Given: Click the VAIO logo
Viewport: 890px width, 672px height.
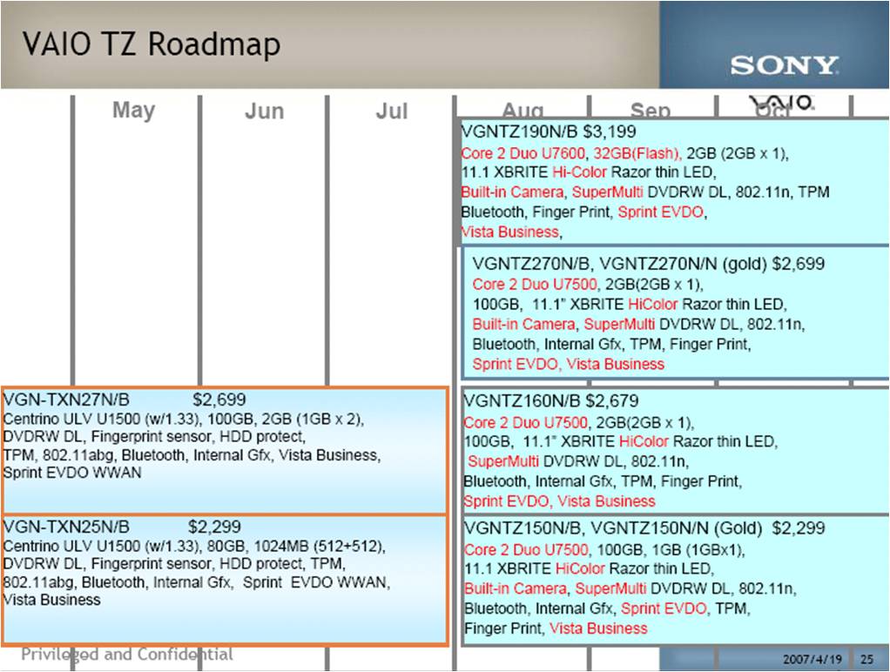Looking at the screenshot, I should [x=782, y=104].
